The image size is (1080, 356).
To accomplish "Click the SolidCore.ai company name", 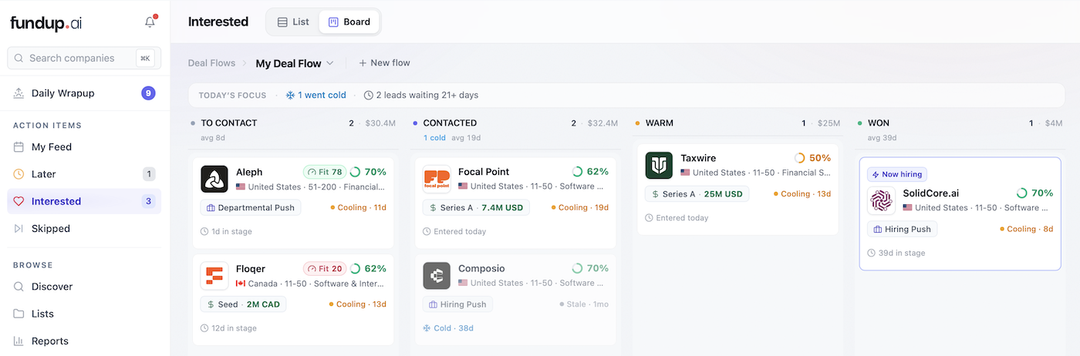I will tap(931, 193).
